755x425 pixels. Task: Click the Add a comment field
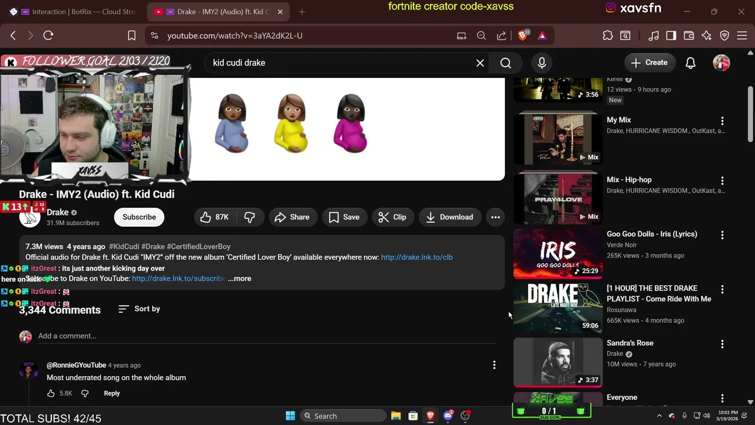pos(267,336)
